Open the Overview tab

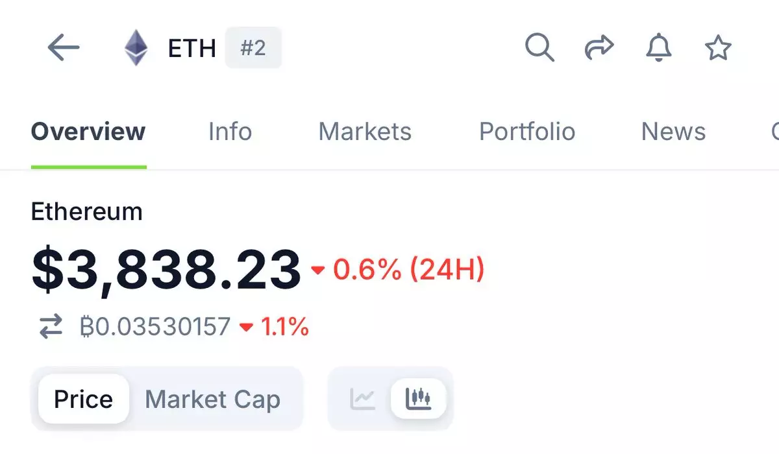88,132
